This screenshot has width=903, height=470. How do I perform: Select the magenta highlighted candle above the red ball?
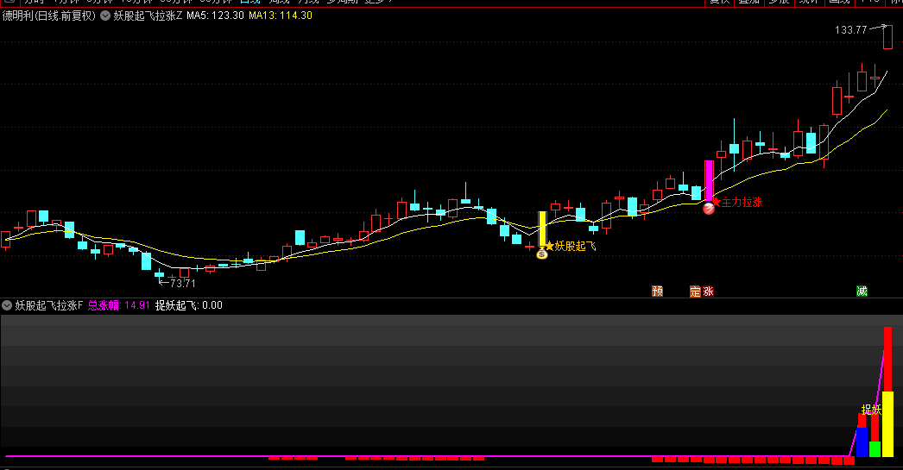pos(709,180)
